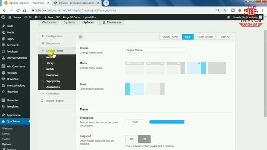Open WordPress logo menu in admin bar
This screenshot has width=267, height=150.
coord(3,17)
